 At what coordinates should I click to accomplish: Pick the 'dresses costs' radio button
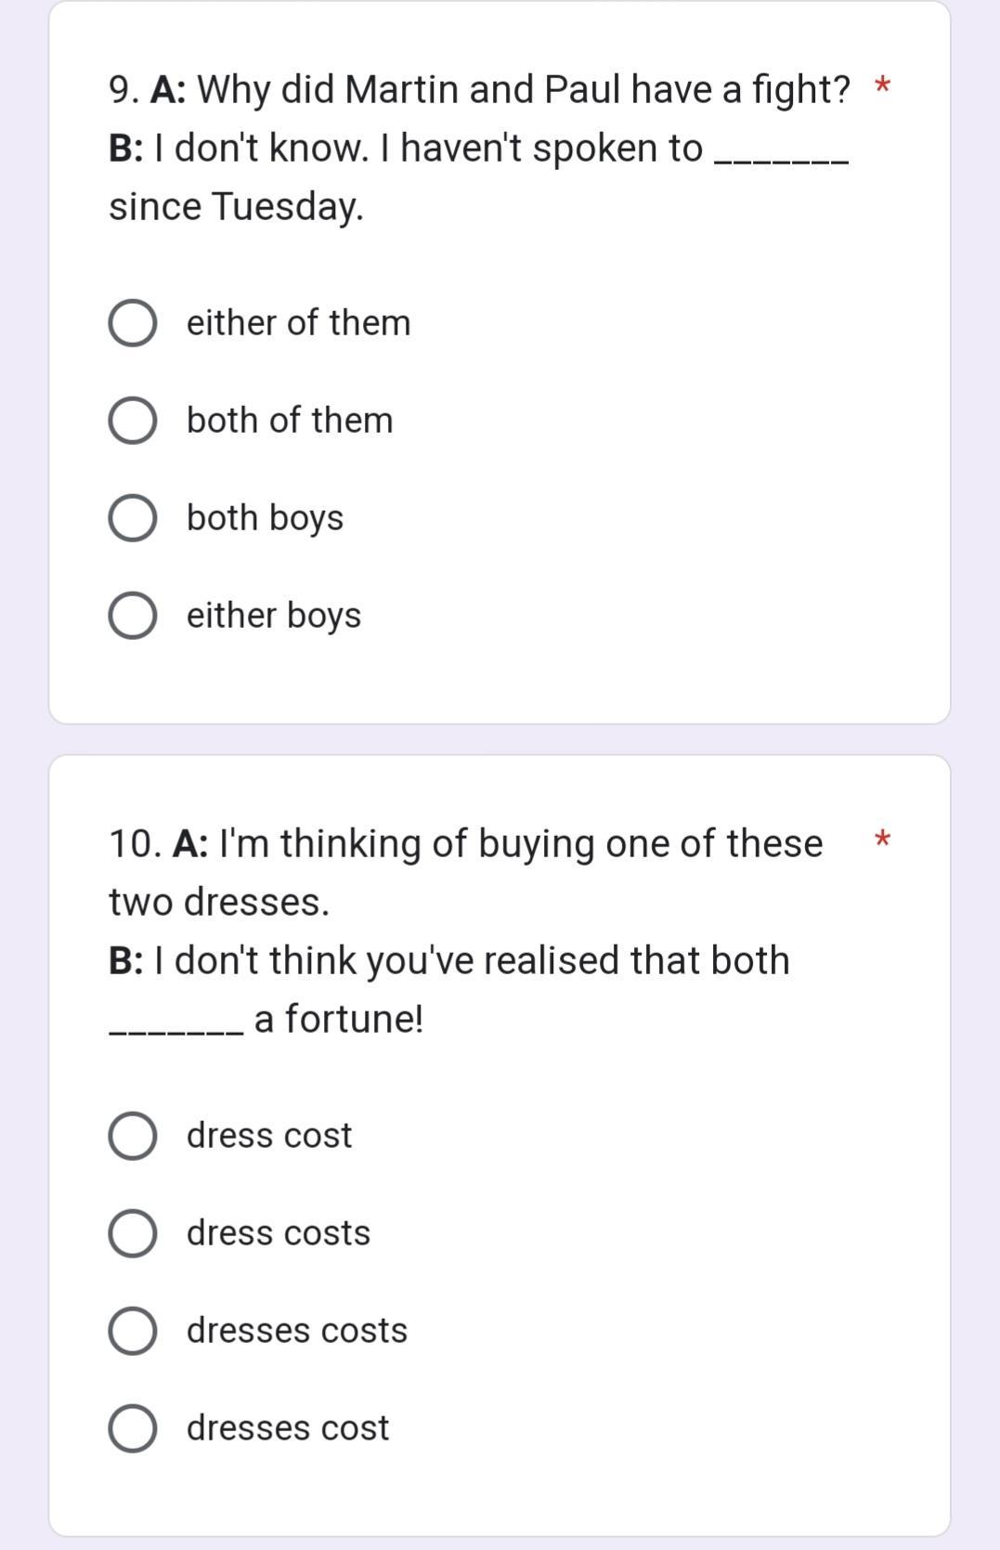tap(132, 1331)
